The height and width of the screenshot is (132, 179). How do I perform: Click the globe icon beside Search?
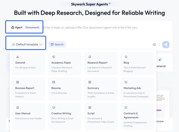click(52, 44)
